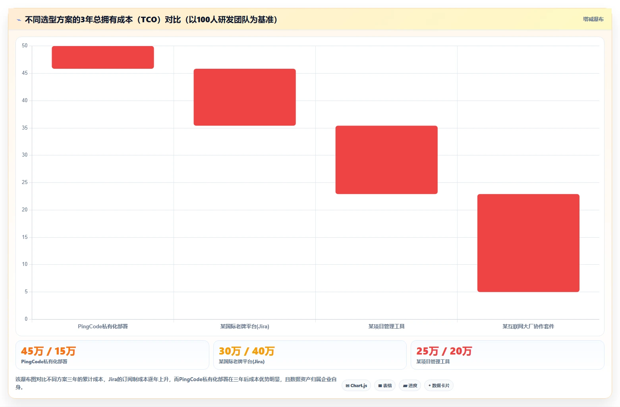Click the 数据卡片 tag chip
This screenshot has height=407, width=620.
[439, 386]
